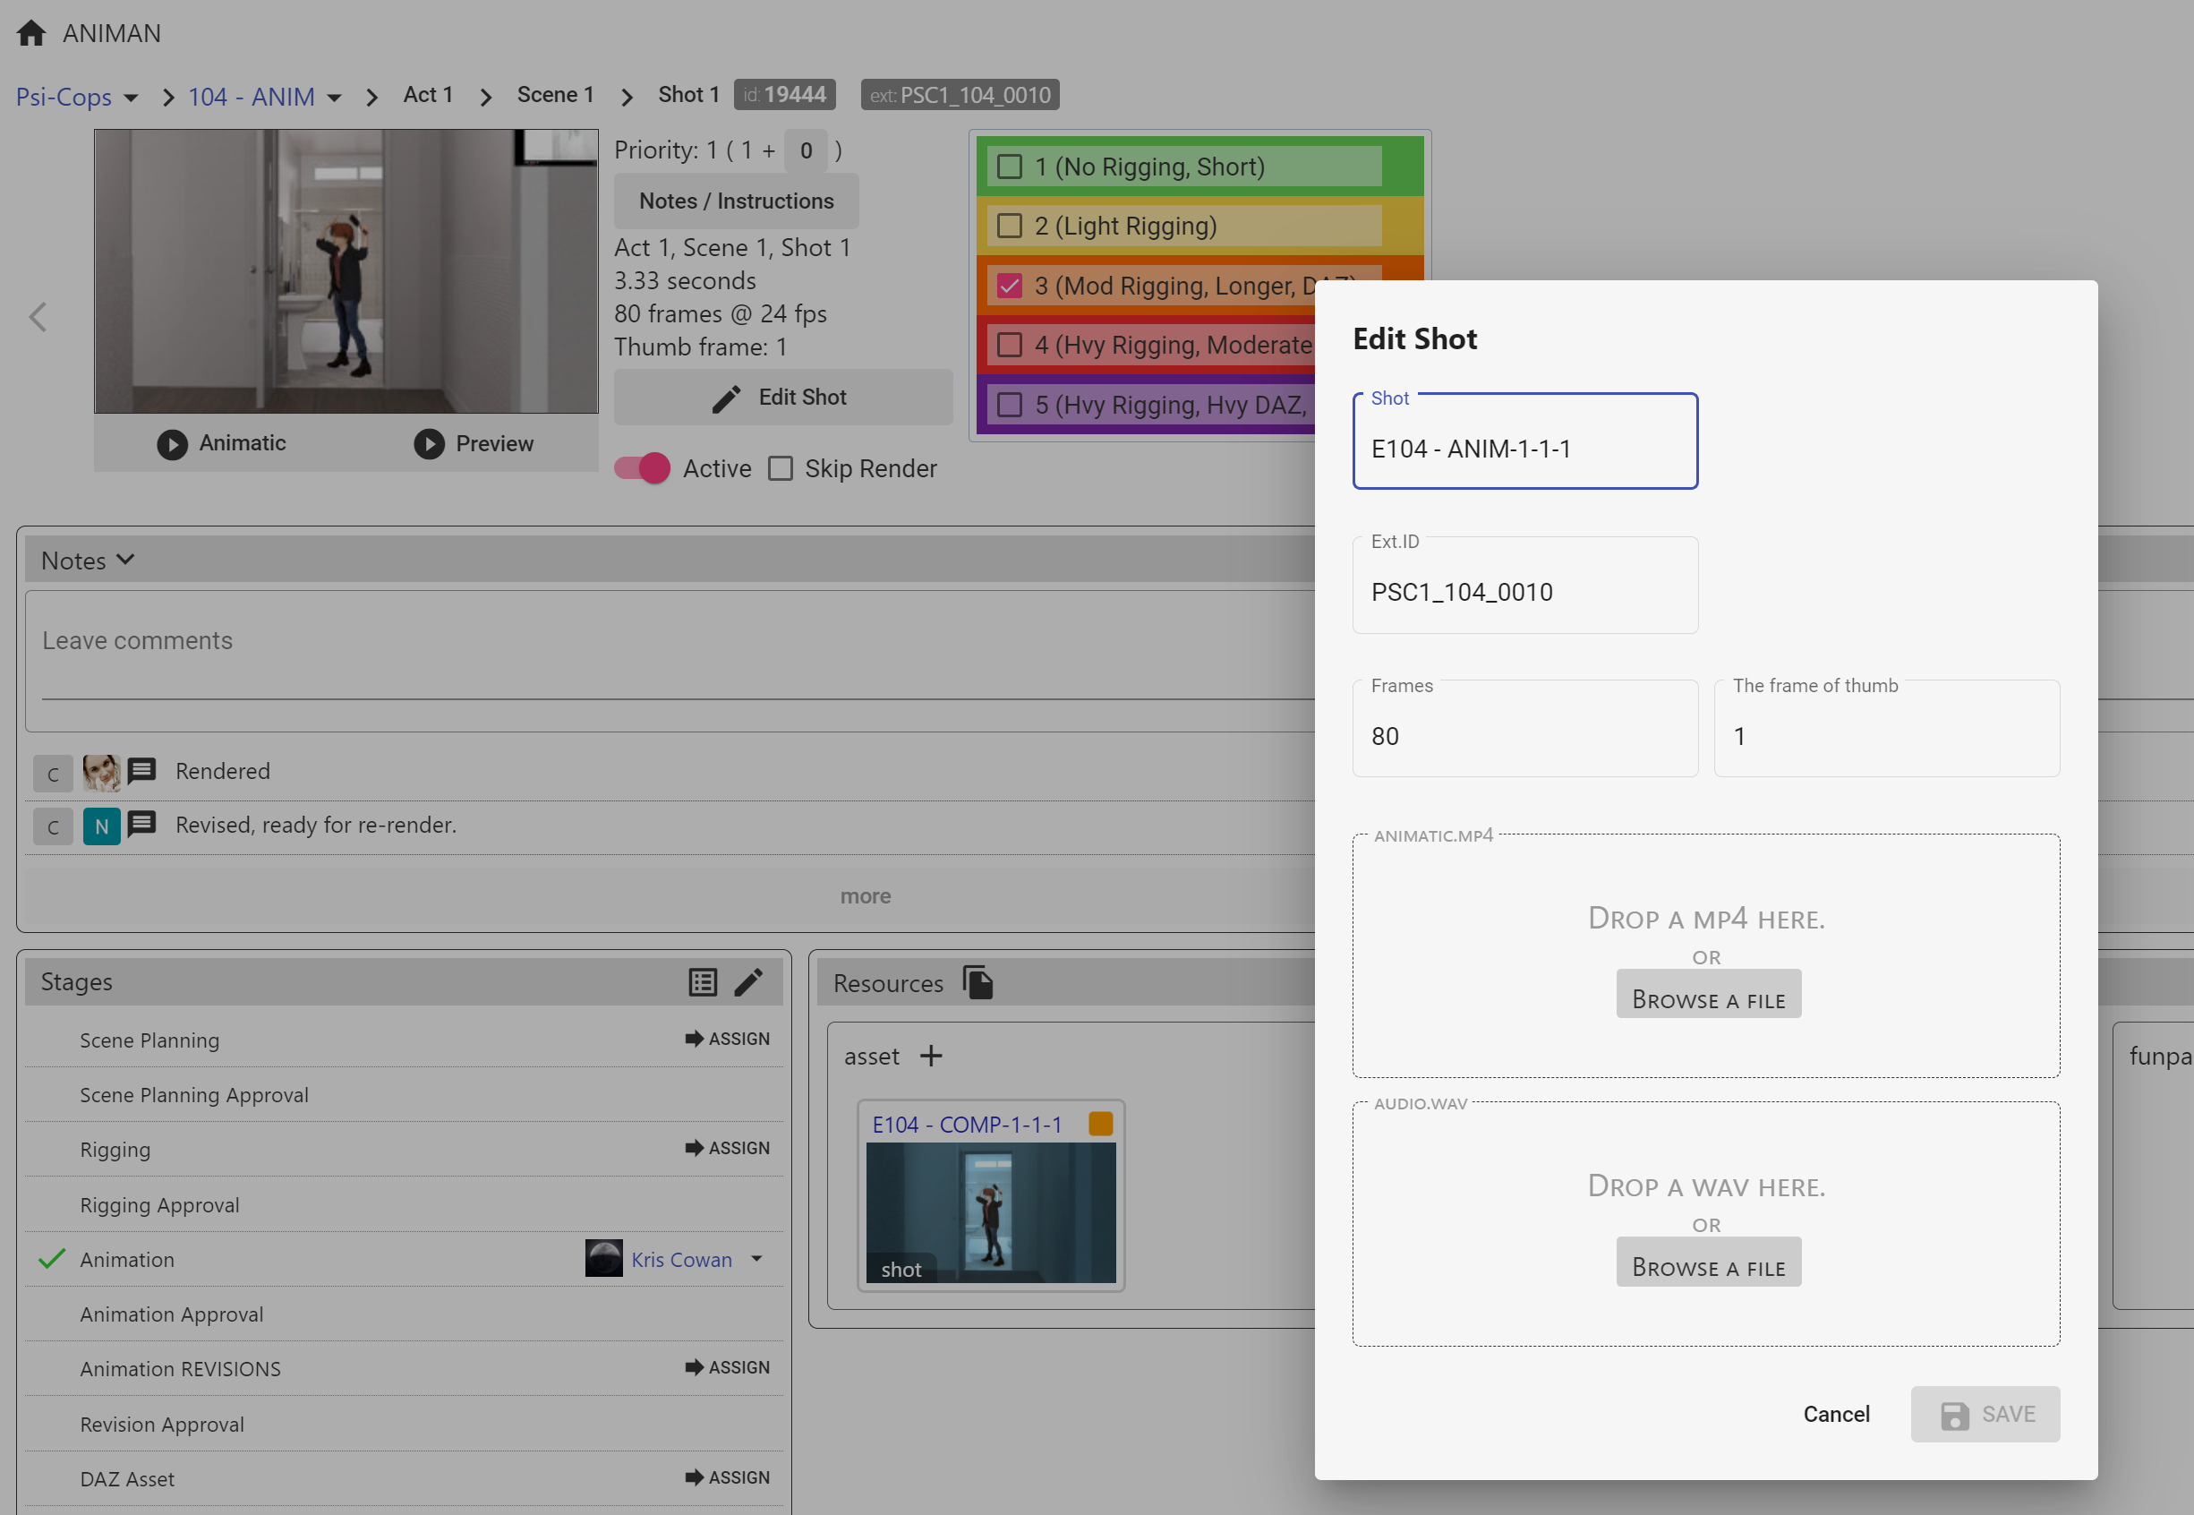Add a new asset with plus icon
Image resolution: width=2194 pixels, height=1515 pixels.
931,1056
